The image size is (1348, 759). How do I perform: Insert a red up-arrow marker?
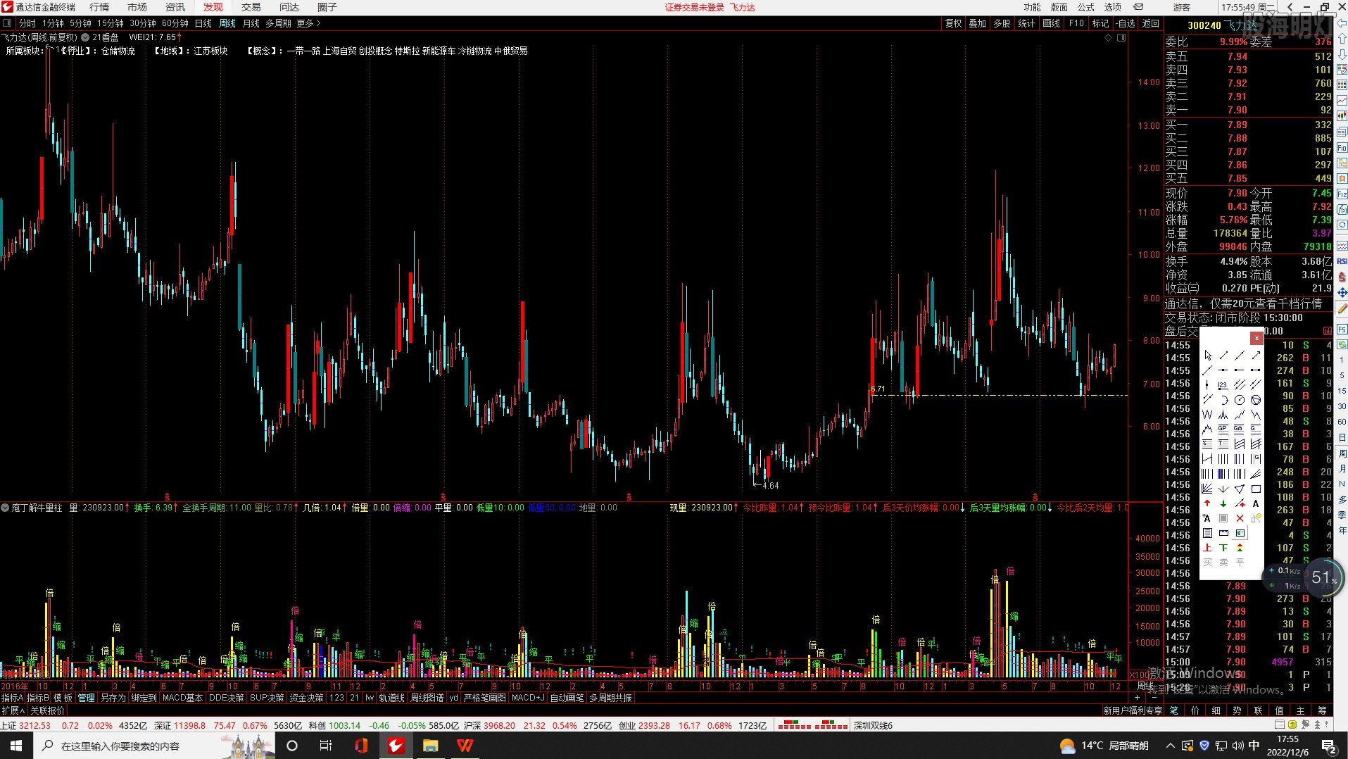tap(1208, 503)
